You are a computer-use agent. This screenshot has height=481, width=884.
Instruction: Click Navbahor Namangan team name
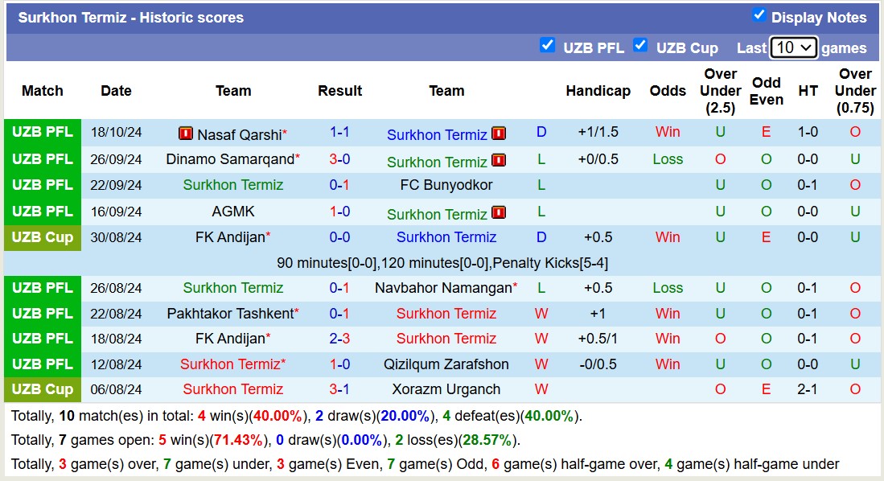443,288
